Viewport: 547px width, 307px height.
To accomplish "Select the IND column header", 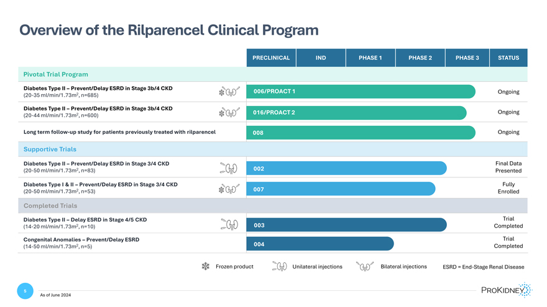I will coord(321,58).
